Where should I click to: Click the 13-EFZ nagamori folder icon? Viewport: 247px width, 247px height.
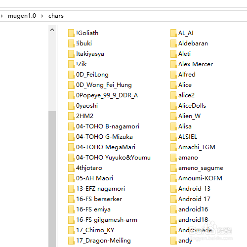71,189
